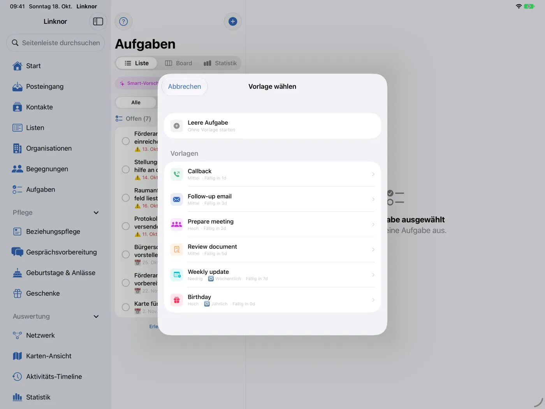Select the Weekly update calendar icon
Image resolution: width=545 pixels, height=409 pixels.
point(177,275)
